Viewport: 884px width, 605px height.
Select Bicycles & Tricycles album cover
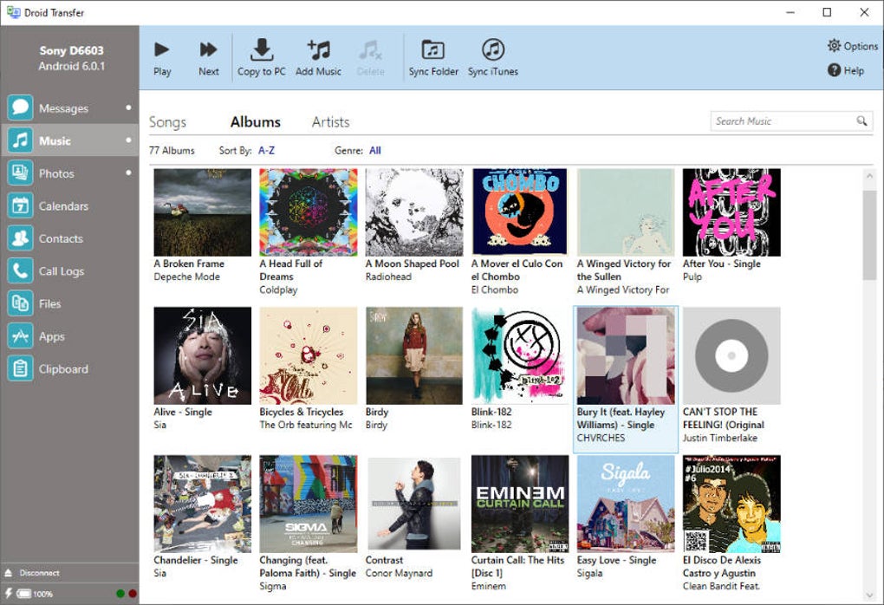coord(309,355)
